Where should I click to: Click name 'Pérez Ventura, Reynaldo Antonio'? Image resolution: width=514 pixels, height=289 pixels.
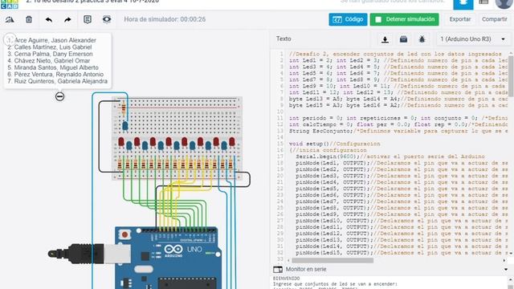[59, 75]
